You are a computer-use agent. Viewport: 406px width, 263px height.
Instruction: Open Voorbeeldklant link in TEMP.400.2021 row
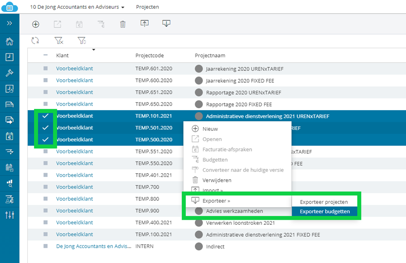click(x=74, y=222)
